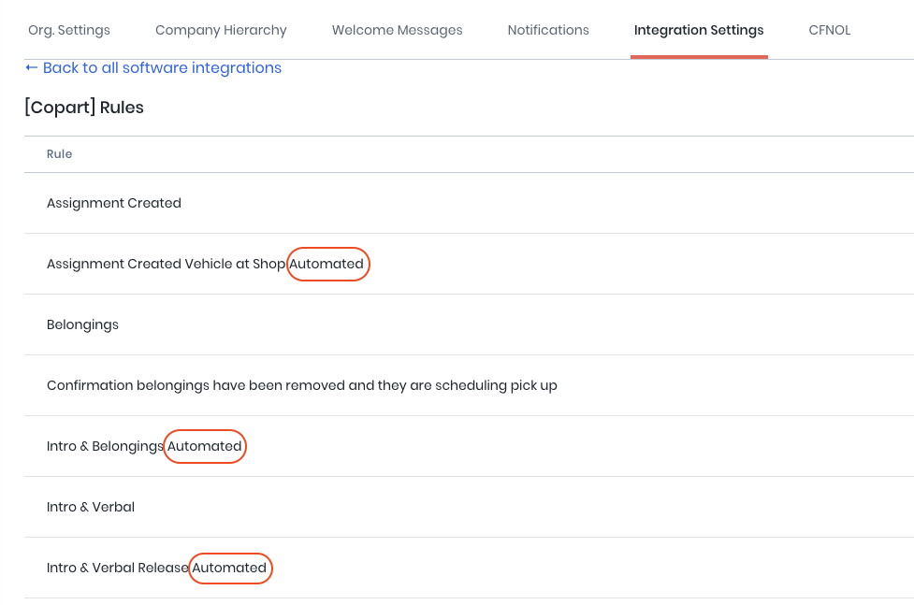Toggle the Automated badge for Intro & Belongings
Screen dimensions: 914x605
(204, 446)
